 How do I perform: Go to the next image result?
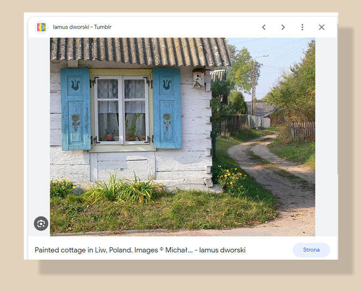point(283,27)
